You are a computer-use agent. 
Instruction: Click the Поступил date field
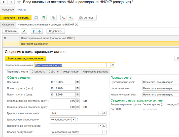pos(63,82)
